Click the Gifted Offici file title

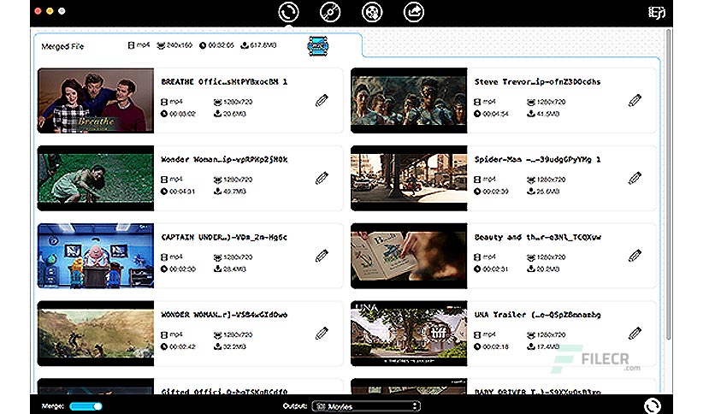(x=224, y=391)
